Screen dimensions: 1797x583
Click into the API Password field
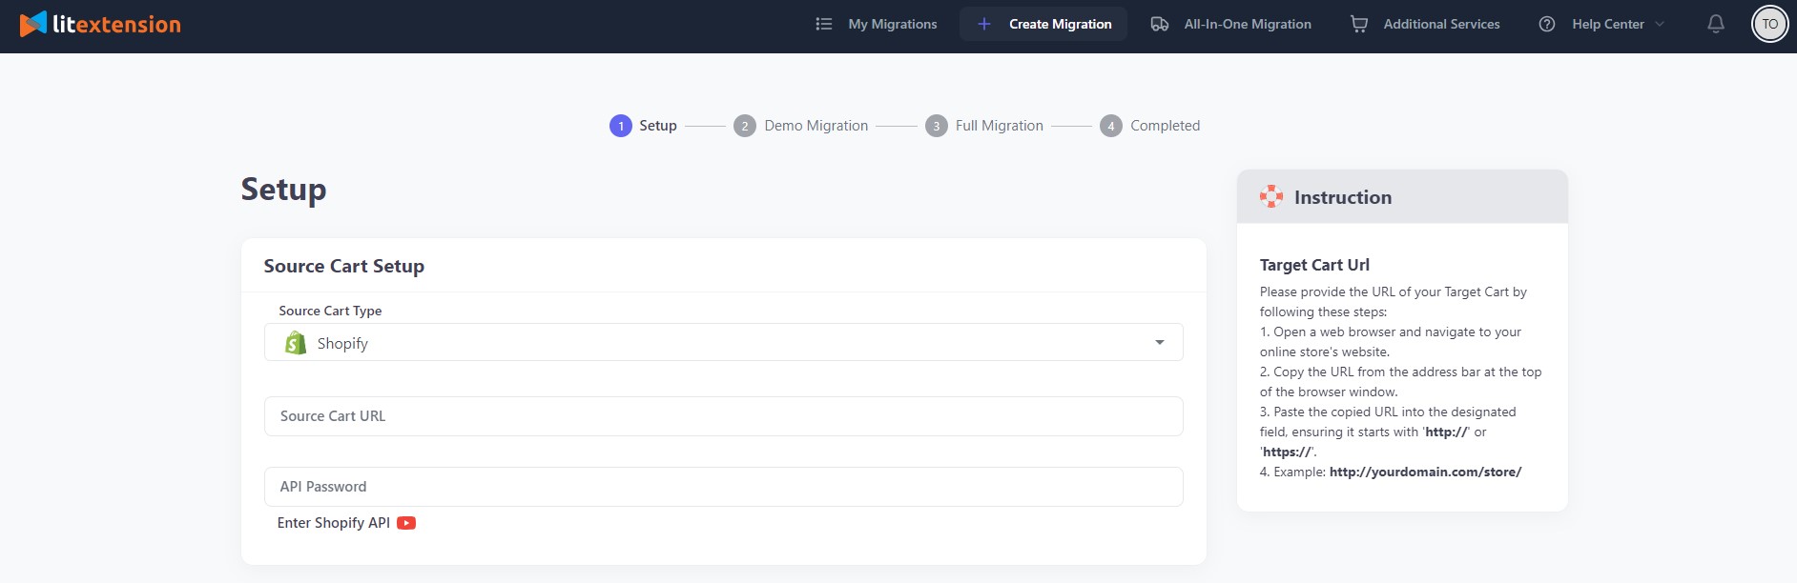pos(723,487)
